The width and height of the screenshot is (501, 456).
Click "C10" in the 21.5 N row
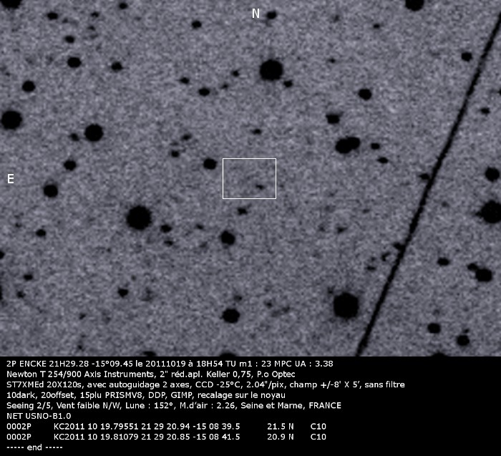[318, 426]
